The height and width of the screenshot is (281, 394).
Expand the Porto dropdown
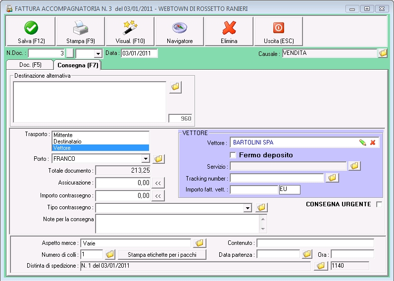coord(146,159)
